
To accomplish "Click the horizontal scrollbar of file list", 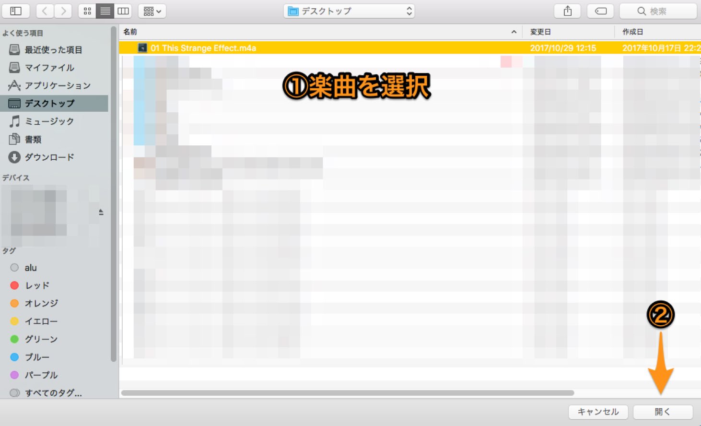I will coord(348,393).
